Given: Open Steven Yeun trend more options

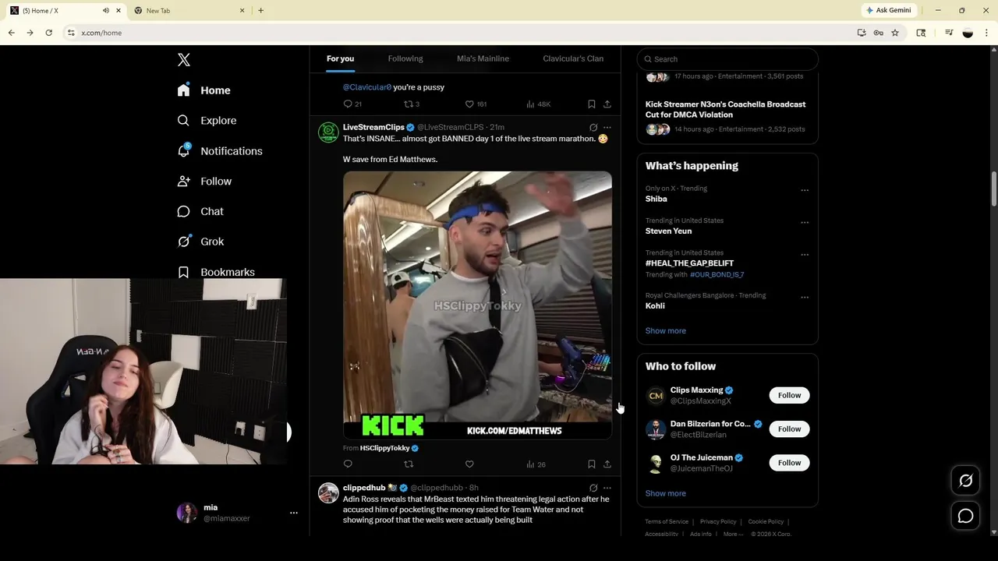Looking at the screenshot, I should click(x=805, y=222).
